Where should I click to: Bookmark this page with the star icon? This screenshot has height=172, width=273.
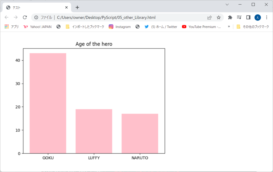point(219,18)
